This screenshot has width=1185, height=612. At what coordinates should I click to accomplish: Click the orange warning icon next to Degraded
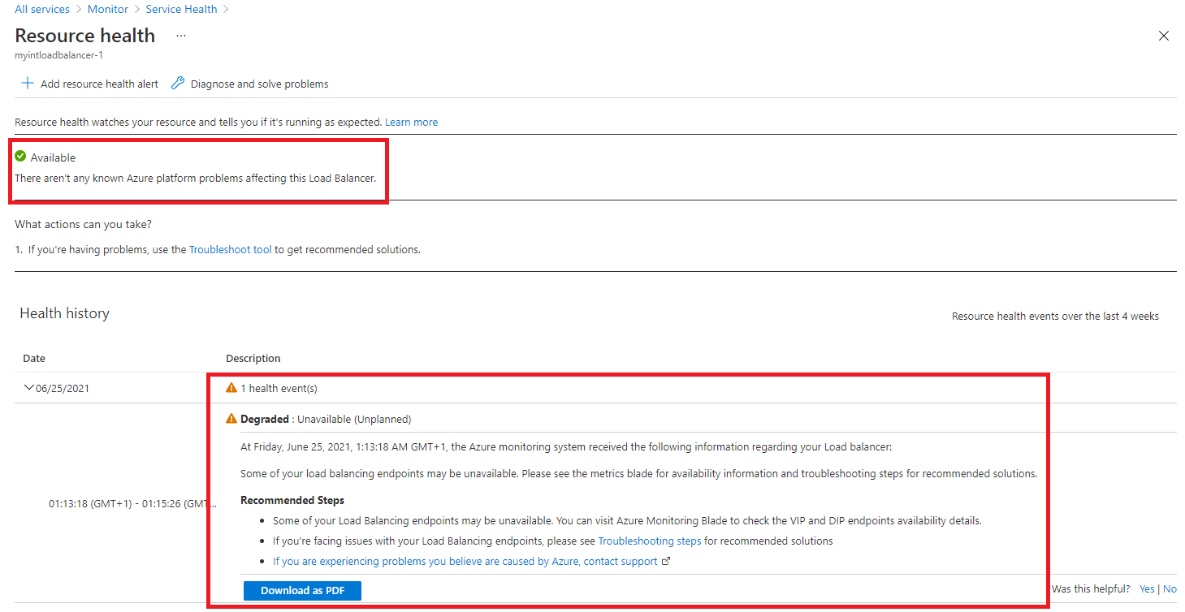point(231,419)
